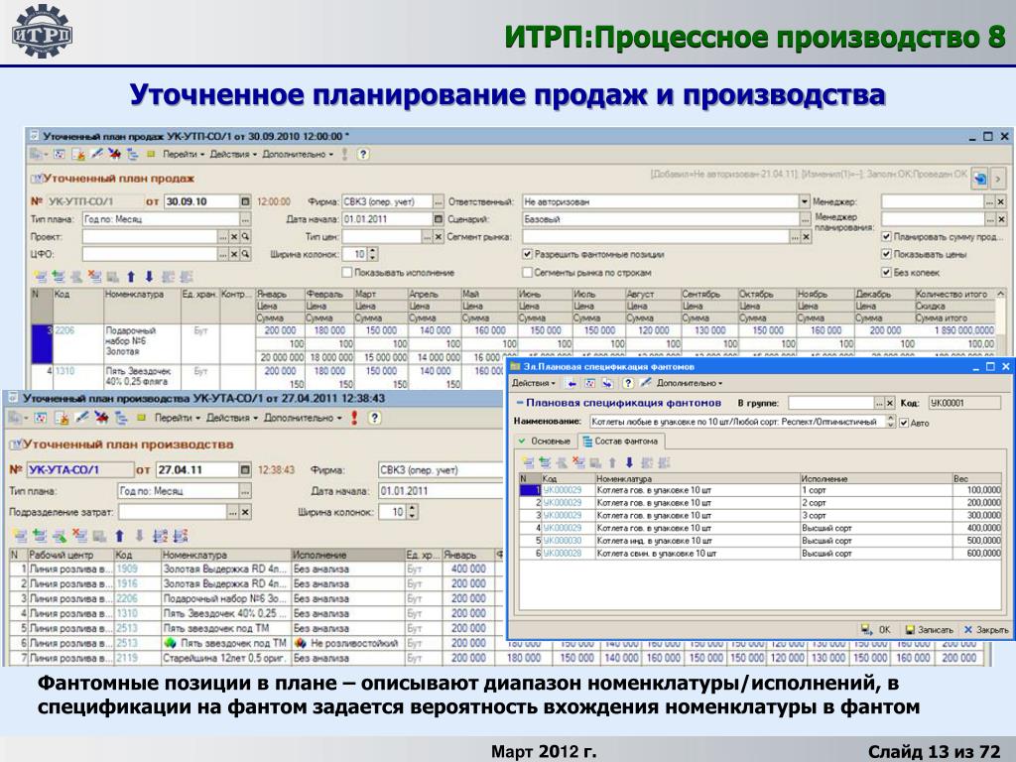1016x762 pixels.
Task: Search icon beside ЦФО field
Action: click(246, 254)
